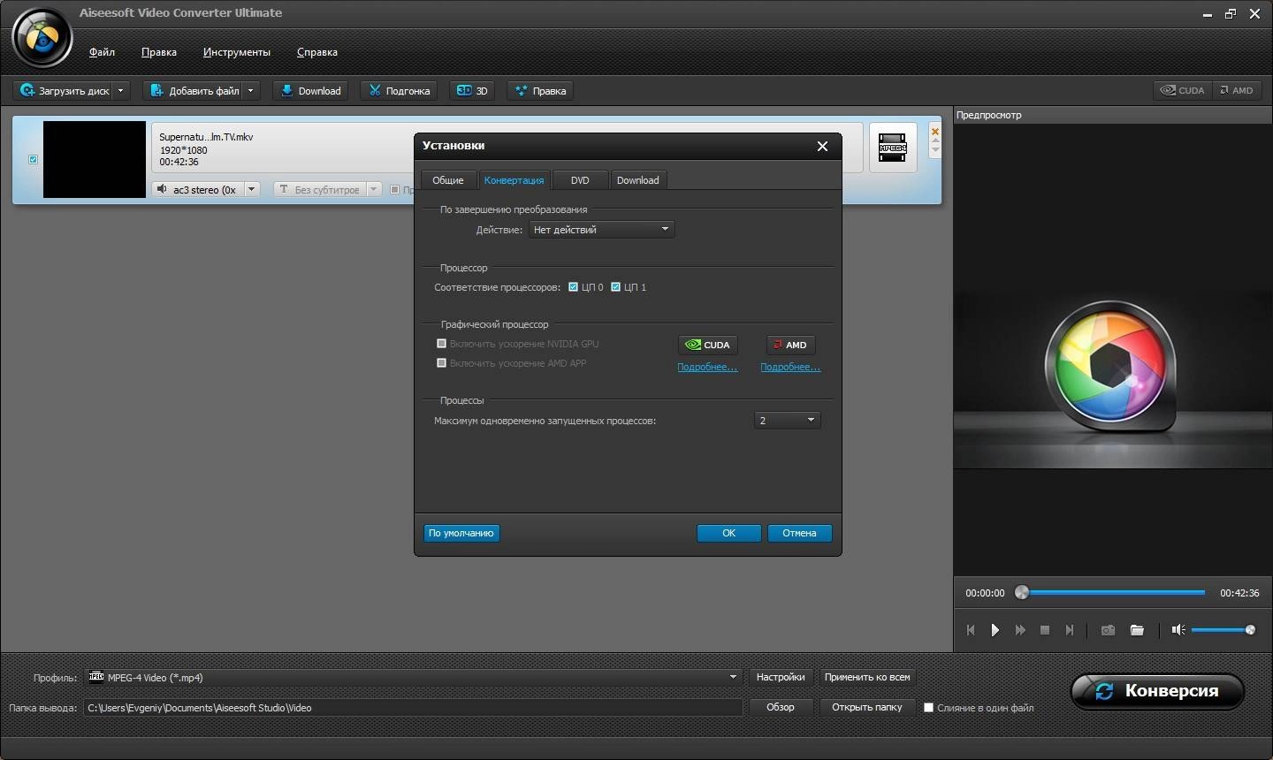This screenshot has height=760, width=1273.
Task: Click the video file black thumbnail
Action: 95,159
